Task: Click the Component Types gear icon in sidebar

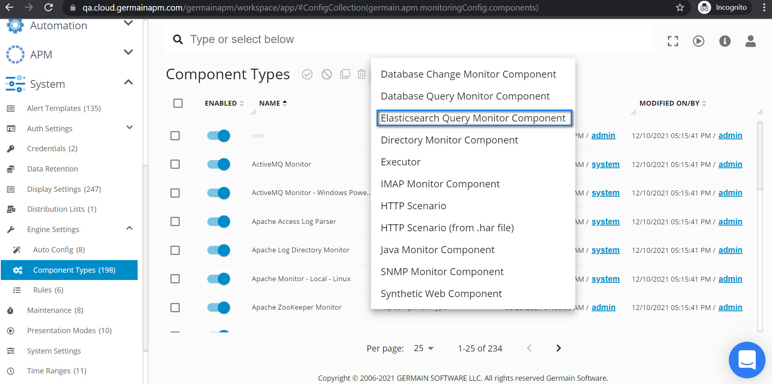Action: tap(17, 270)
